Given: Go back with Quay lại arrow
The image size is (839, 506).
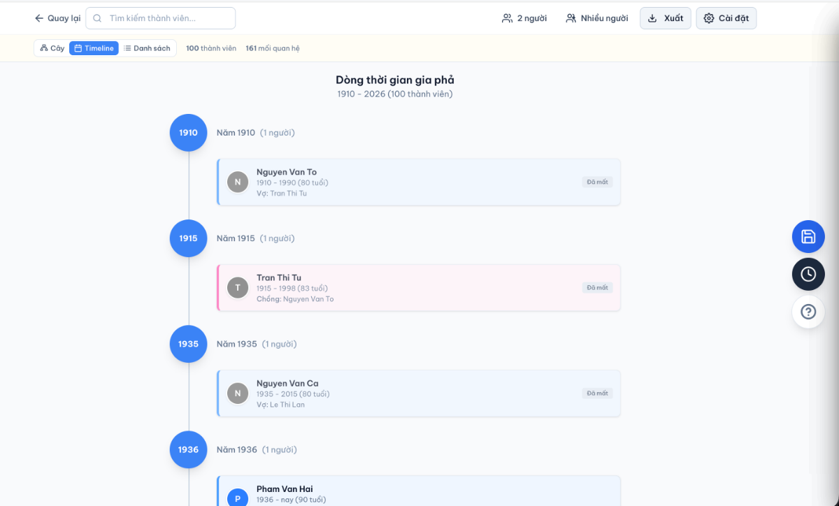Looking at the screenshot, I should (x=57, y=18).
